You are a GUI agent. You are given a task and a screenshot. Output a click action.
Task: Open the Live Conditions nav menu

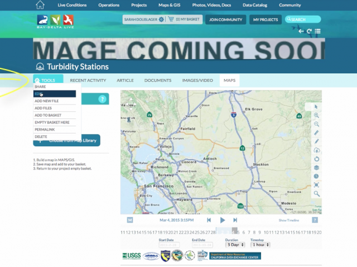[x=72, y=5]
